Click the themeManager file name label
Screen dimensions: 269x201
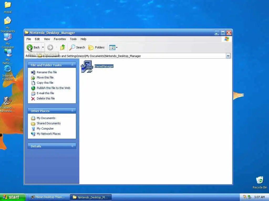tap(104, 66)
